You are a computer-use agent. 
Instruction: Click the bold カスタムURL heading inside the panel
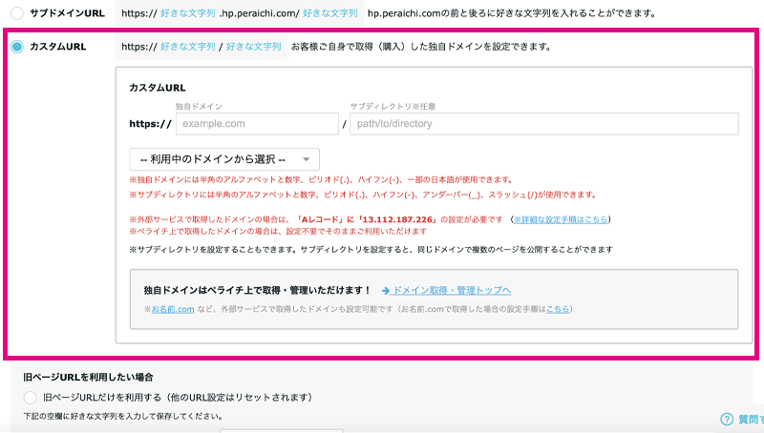point(157,87)
